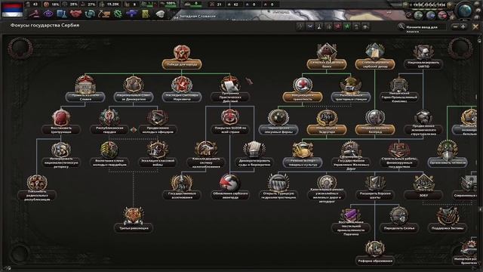The width and height of the screenshot is (483, 272).
Task: Toggle the aircraft focus filter
Action: tap(310, 27)
